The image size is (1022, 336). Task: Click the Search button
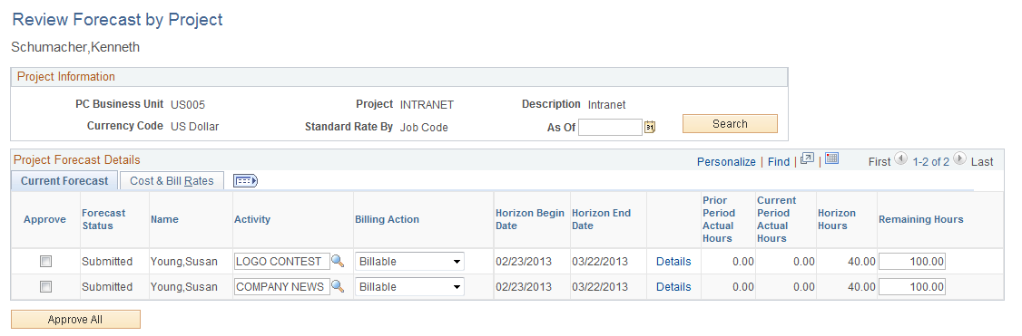[x=730, y=123]
